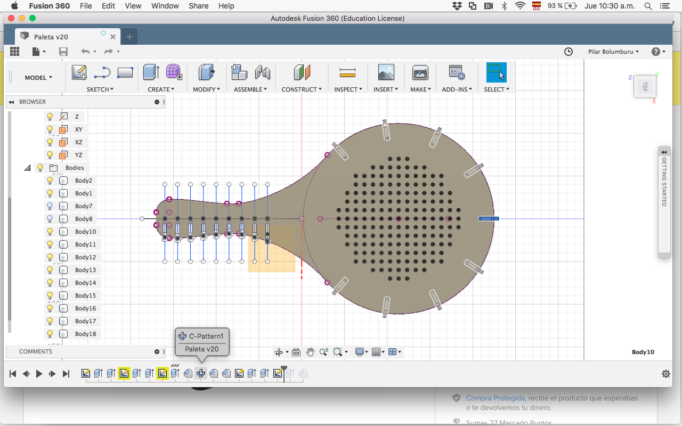Hide Body10 using its lightbulb
This screenshot has height=426, width=682.
[50, 232]
